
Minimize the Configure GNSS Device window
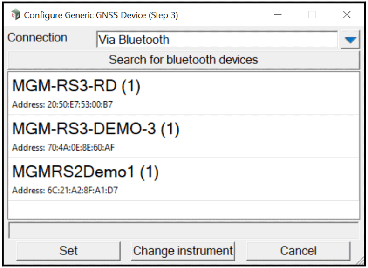pyautogui.click(x=278, y=14)
